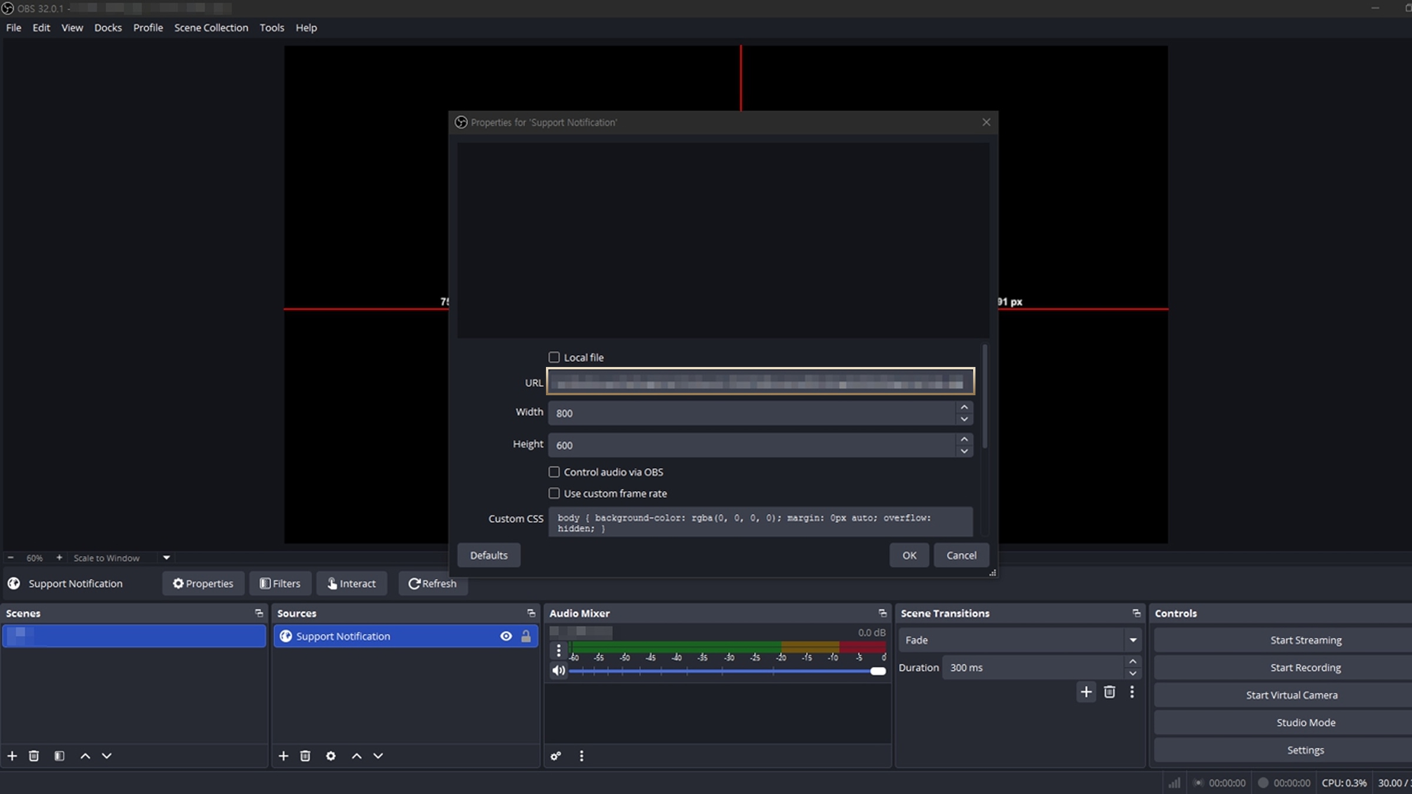Add a new scene with the plus icon
The width and height of the screenshot is (1412, 794).
(x=12, y=756)
